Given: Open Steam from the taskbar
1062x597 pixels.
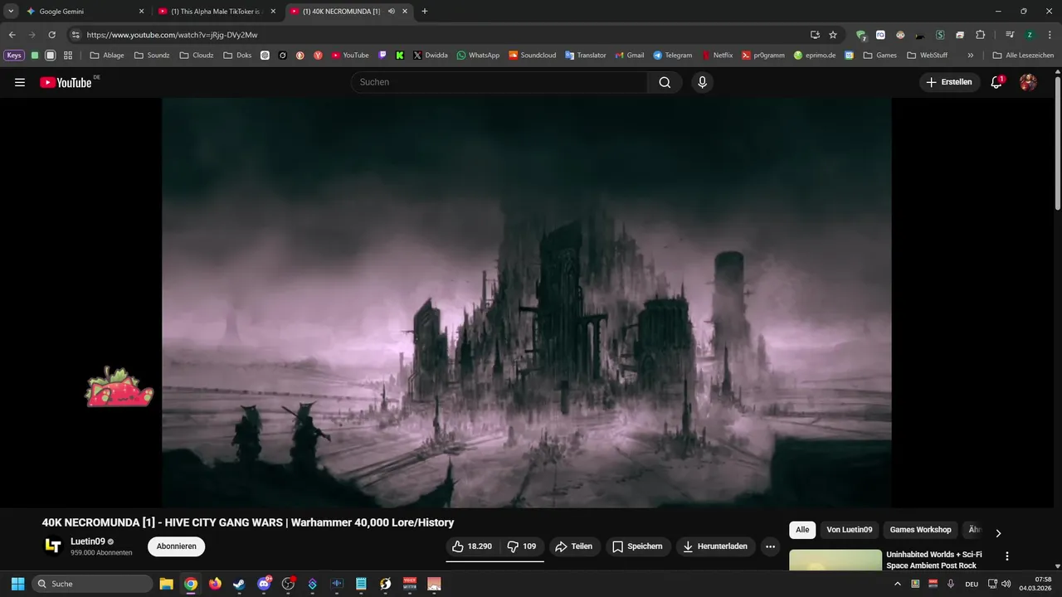Looking at the screenshot, I should pyautogui.click(x=240, y=584).
